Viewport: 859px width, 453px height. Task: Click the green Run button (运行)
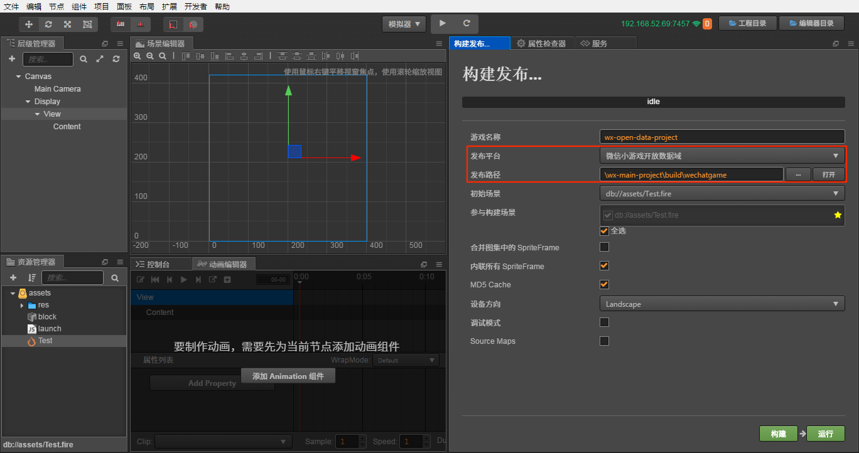(x=826, y=434)
